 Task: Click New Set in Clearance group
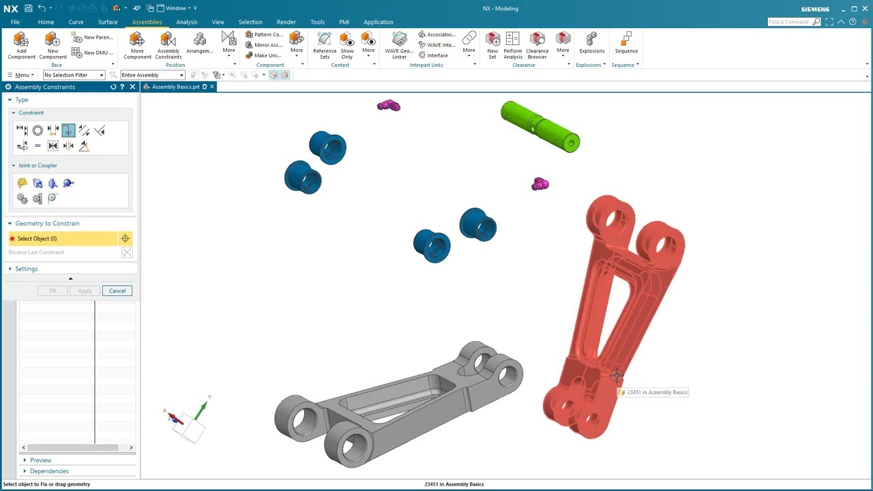492,46
